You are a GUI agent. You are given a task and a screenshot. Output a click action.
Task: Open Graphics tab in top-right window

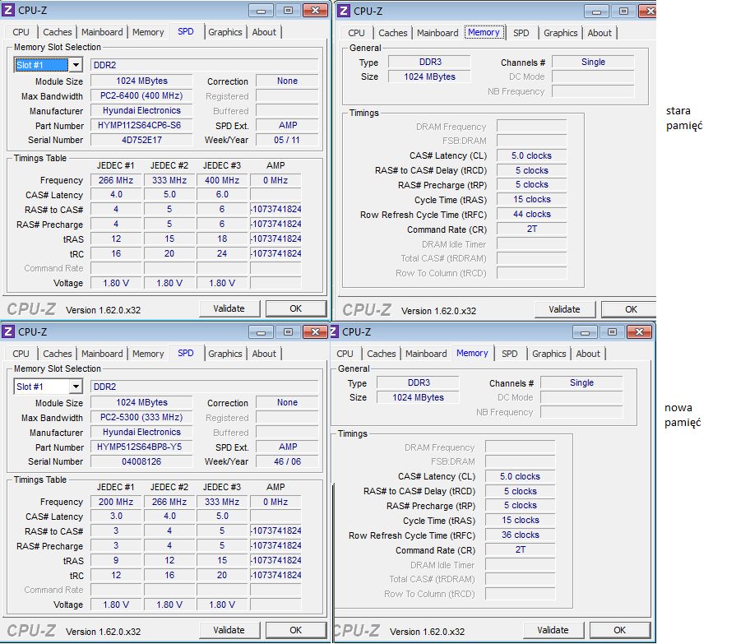point(560,33)
